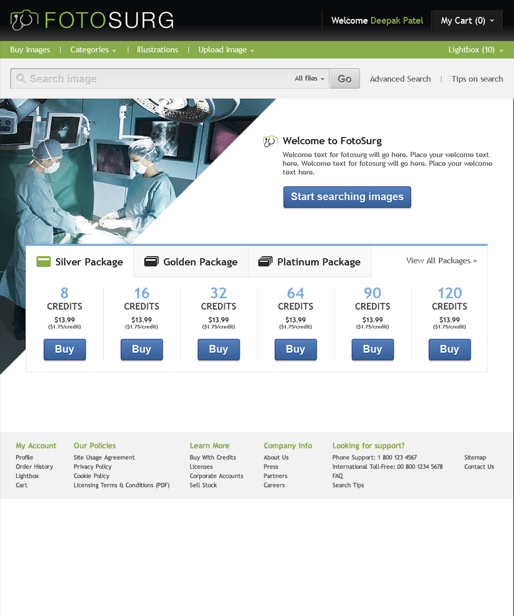
Task: Open Site Usage Agreement link
Action: pyautogui.click(x=104, y=458)
